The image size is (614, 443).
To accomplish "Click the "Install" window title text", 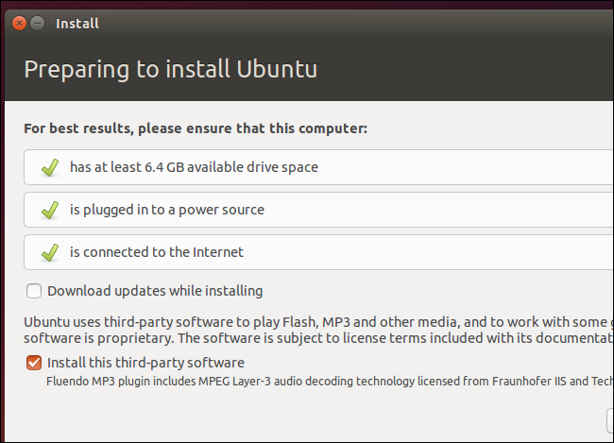I will [77, 23].
